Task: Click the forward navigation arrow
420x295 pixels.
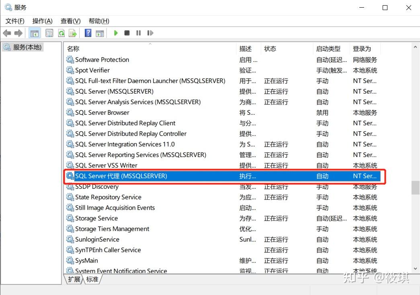Action: tap(18, 33)
